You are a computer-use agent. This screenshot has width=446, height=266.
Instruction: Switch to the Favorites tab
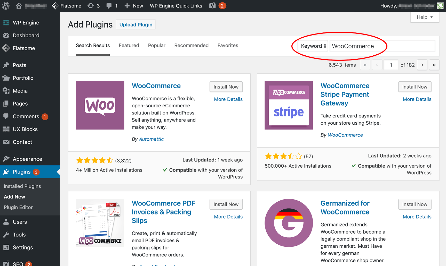(x=228, y=46)
